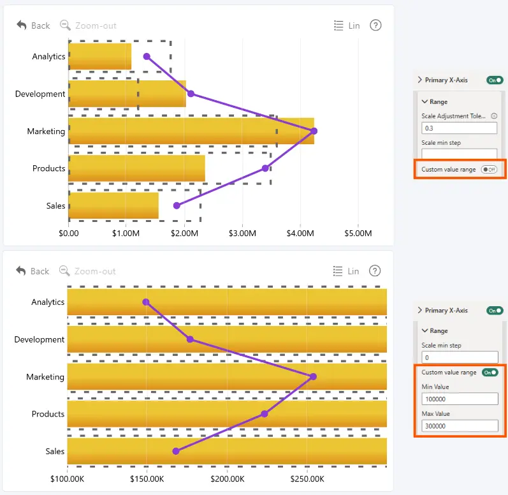This screenshot has height=495, width=508.
Task: Click the Max Value field showing 300000
Action: 460,425
